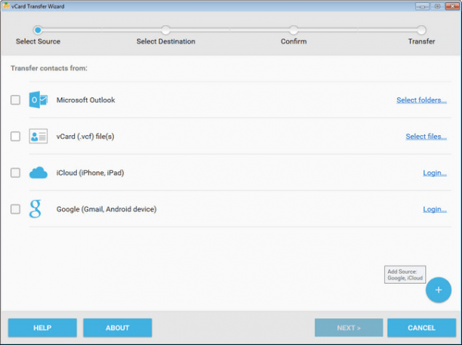
Task: Click the vCard Transfer Wizard title bar icon
Action: 5,6
